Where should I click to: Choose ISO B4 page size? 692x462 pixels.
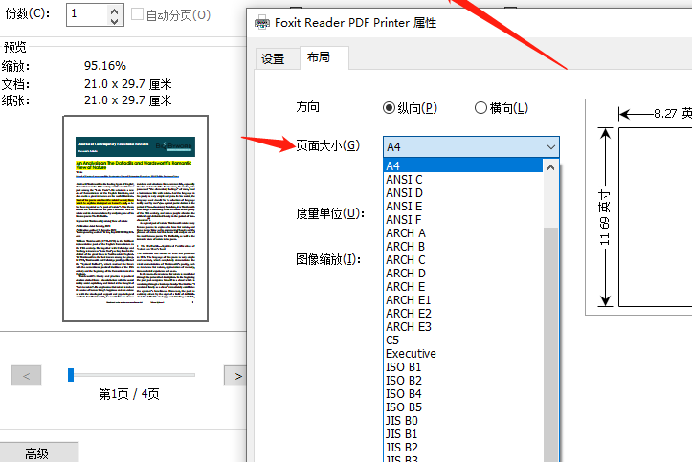coord(463,394)
